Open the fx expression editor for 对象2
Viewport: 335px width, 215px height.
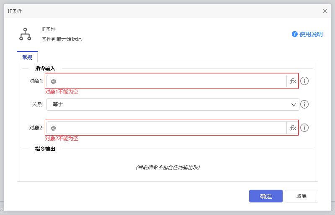(x=293, y=128)
